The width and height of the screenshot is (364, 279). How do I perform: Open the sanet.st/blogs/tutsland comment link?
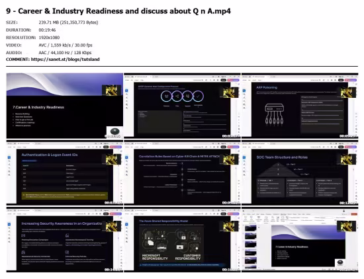[x=66, y=60]
